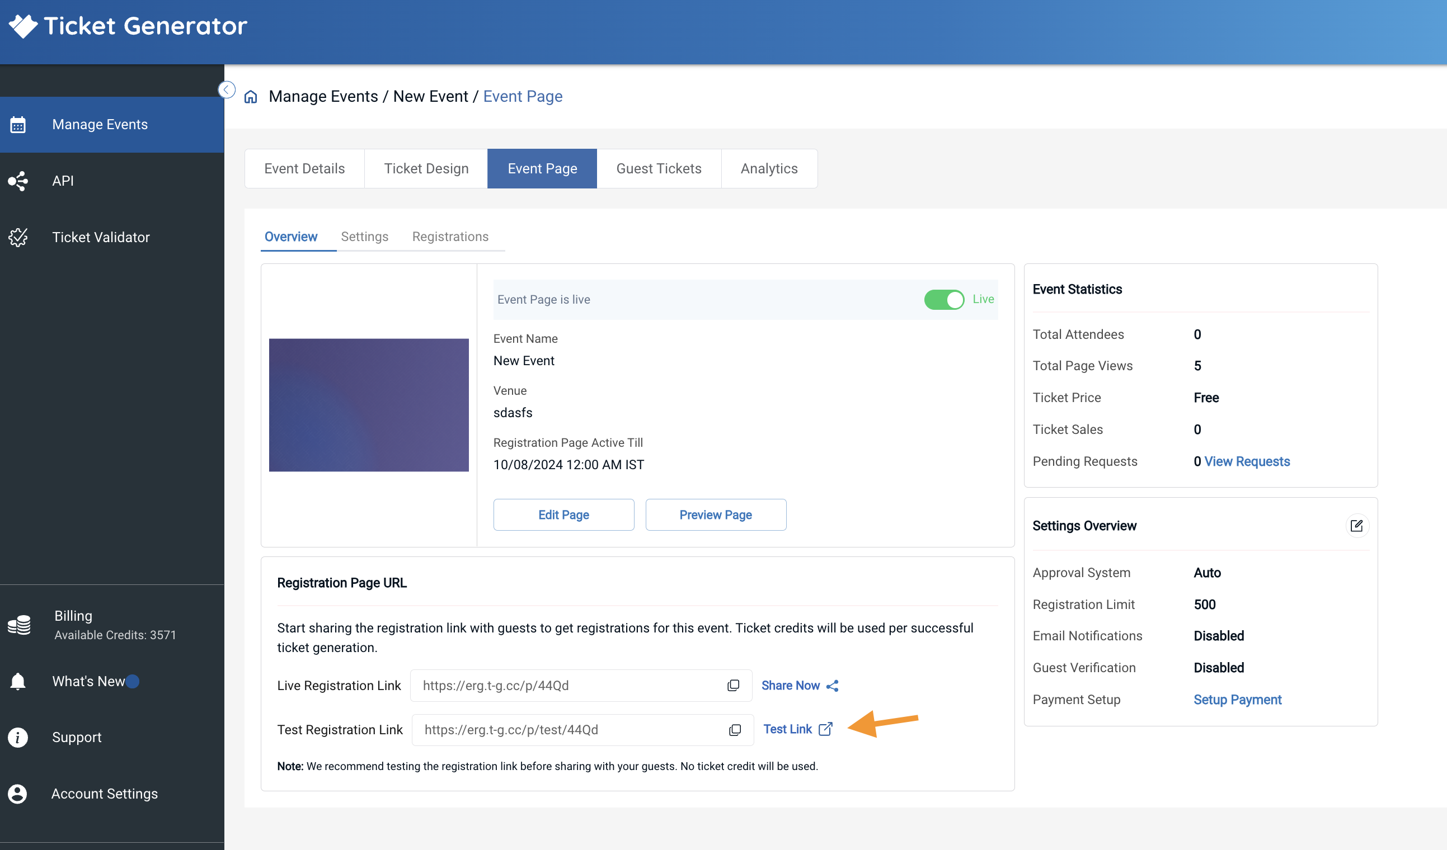Click the Total Page Views value '5'
1447x850 pixels.
point(1197,366)
